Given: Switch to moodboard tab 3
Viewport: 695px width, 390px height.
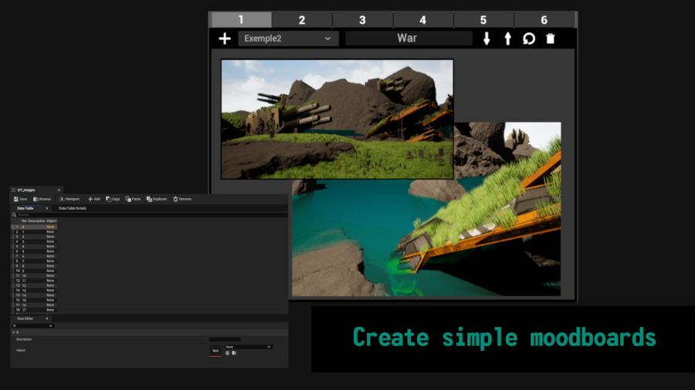Looking at the screenshot, I should pos(362,20).
